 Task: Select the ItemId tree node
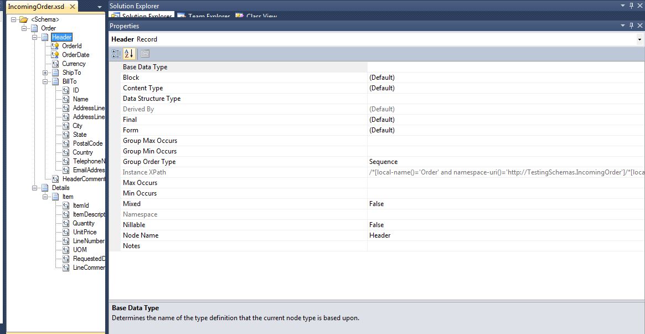(x=81, y=205)
